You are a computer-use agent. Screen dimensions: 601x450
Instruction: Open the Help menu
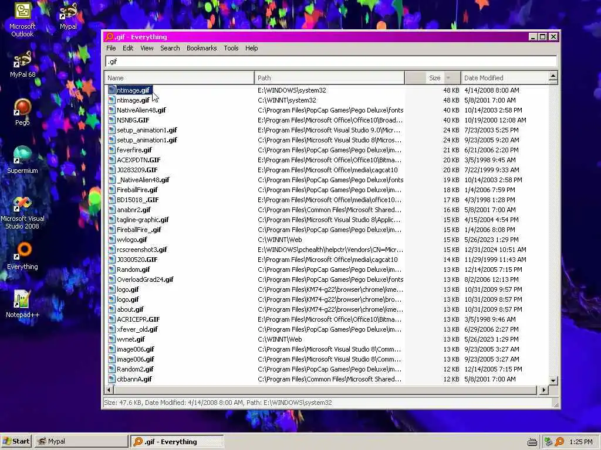point(251,48)
